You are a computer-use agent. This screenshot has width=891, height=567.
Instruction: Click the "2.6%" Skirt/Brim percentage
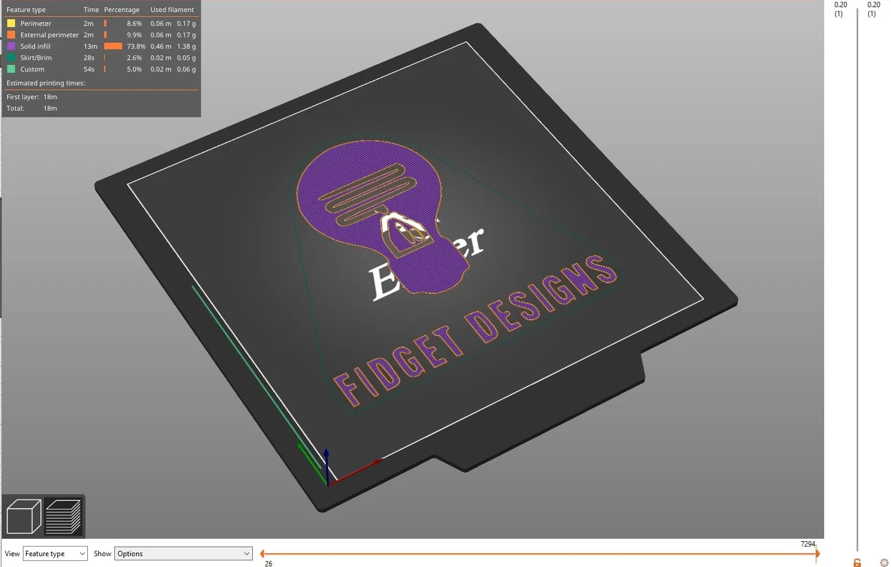coord(134,58)
